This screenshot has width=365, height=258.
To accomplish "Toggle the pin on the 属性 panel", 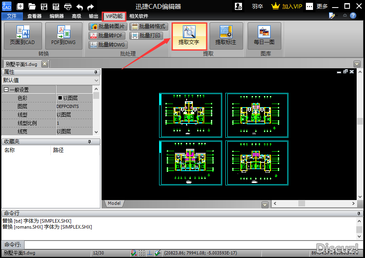I will tap(96, 72).
